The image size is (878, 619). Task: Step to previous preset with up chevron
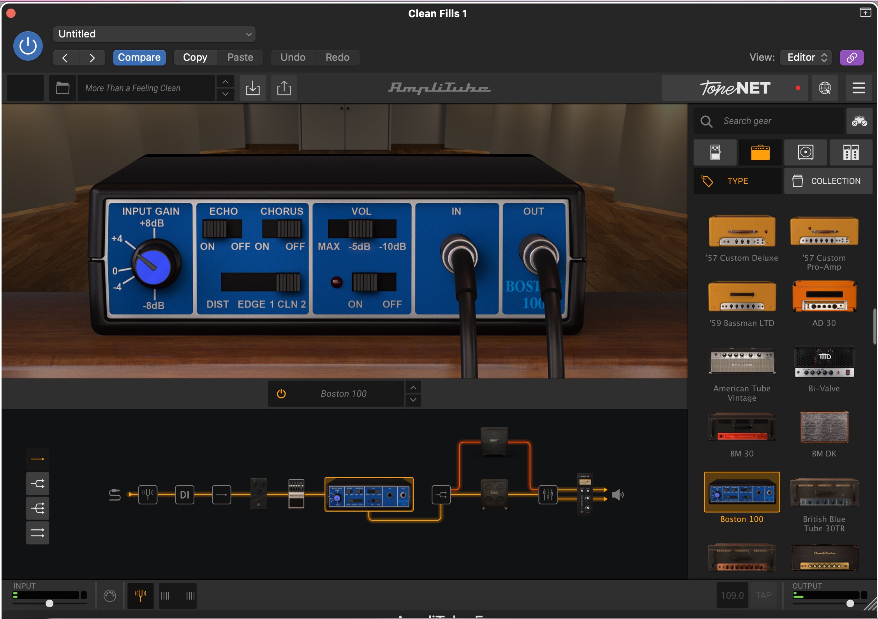click(x=225, y=82)
